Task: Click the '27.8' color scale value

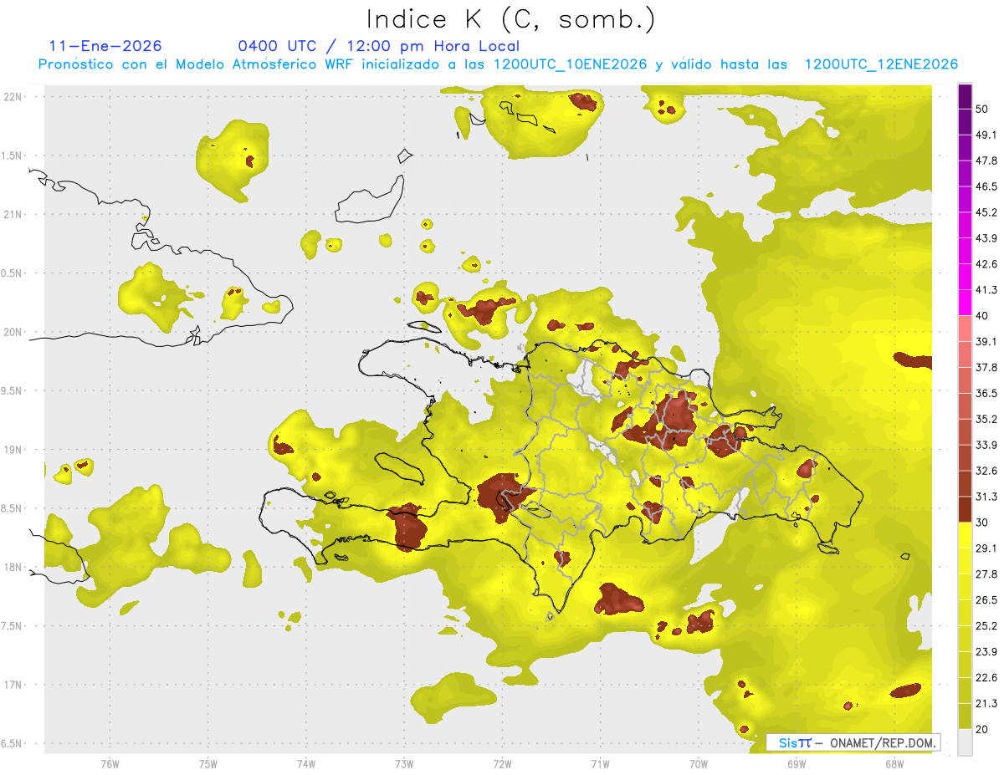Action: click(986, 574)
